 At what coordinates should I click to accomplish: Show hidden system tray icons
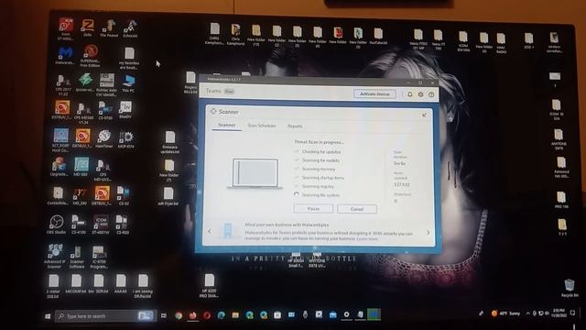[527, 313]
